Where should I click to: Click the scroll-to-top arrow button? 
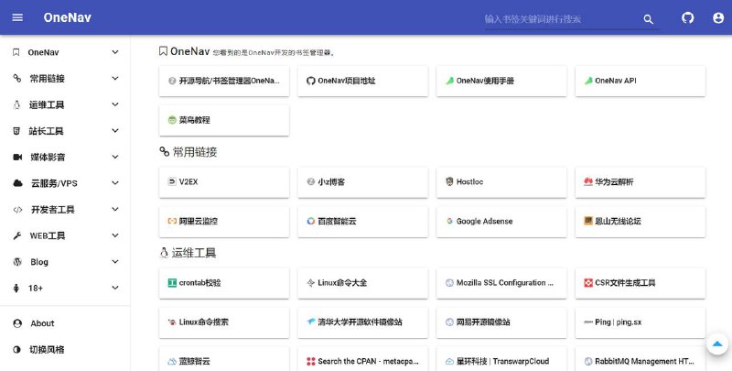717,344
